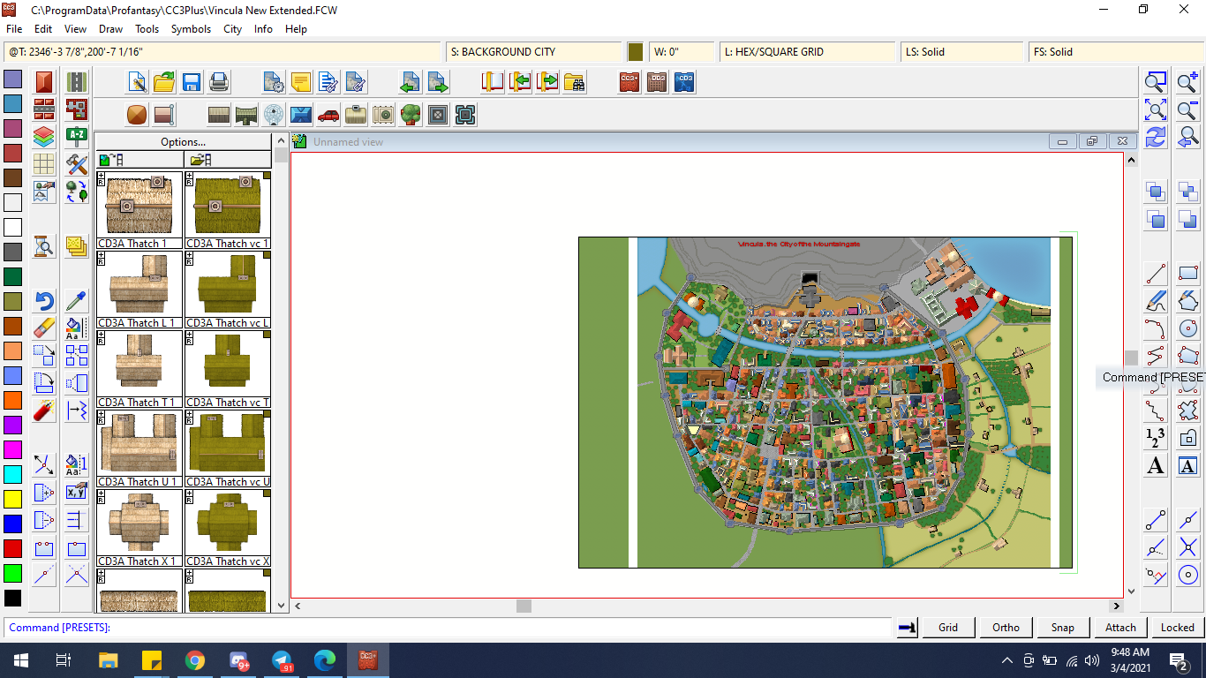Open Chrome from the Windows taskbar
The width and height of the screenshot is (1206, 678).
point(195,660)
